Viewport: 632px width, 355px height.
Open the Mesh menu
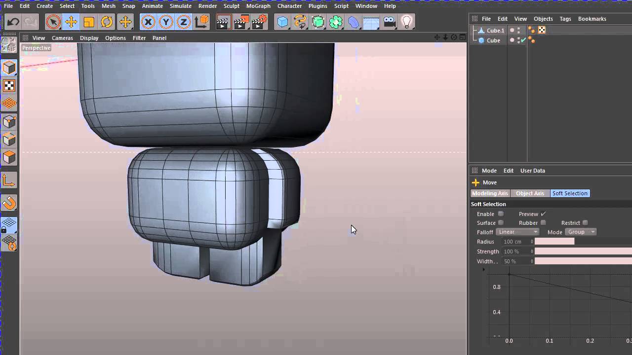[108, 6]
